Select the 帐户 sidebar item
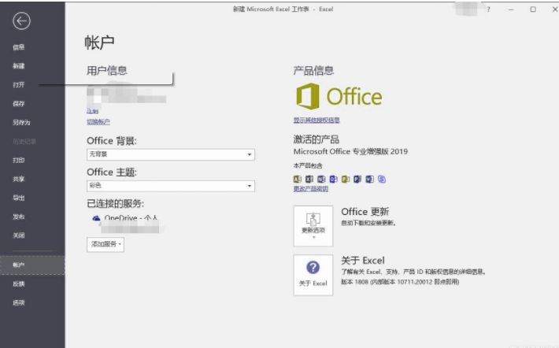This screenshot has width=559, height=348. 32,265
